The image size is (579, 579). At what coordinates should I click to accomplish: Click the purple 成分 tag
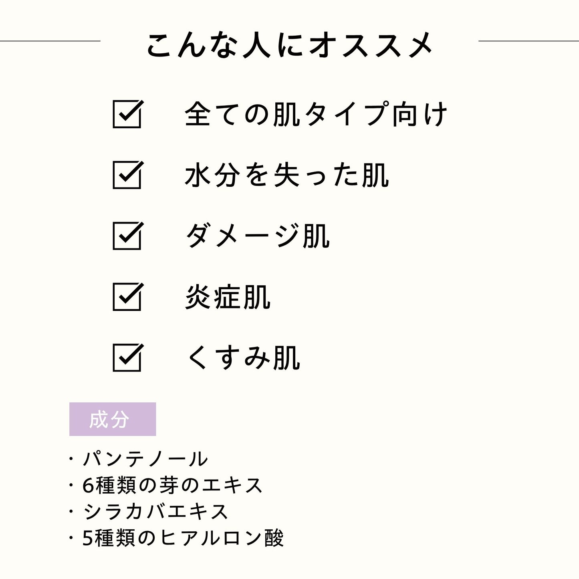coord(113,419)
